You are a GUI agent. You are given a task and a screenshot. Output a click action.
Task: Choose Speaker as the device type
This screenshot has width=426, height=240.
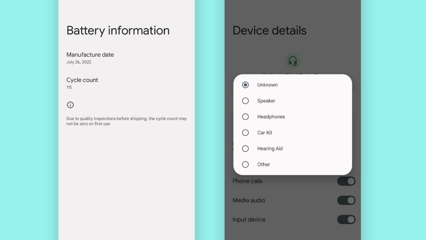pyautogui.click(x=245, y=101)
